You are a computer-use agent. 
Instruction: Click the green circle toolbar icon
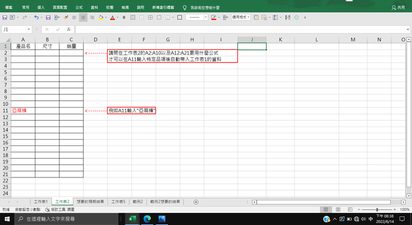pos(296,18)
